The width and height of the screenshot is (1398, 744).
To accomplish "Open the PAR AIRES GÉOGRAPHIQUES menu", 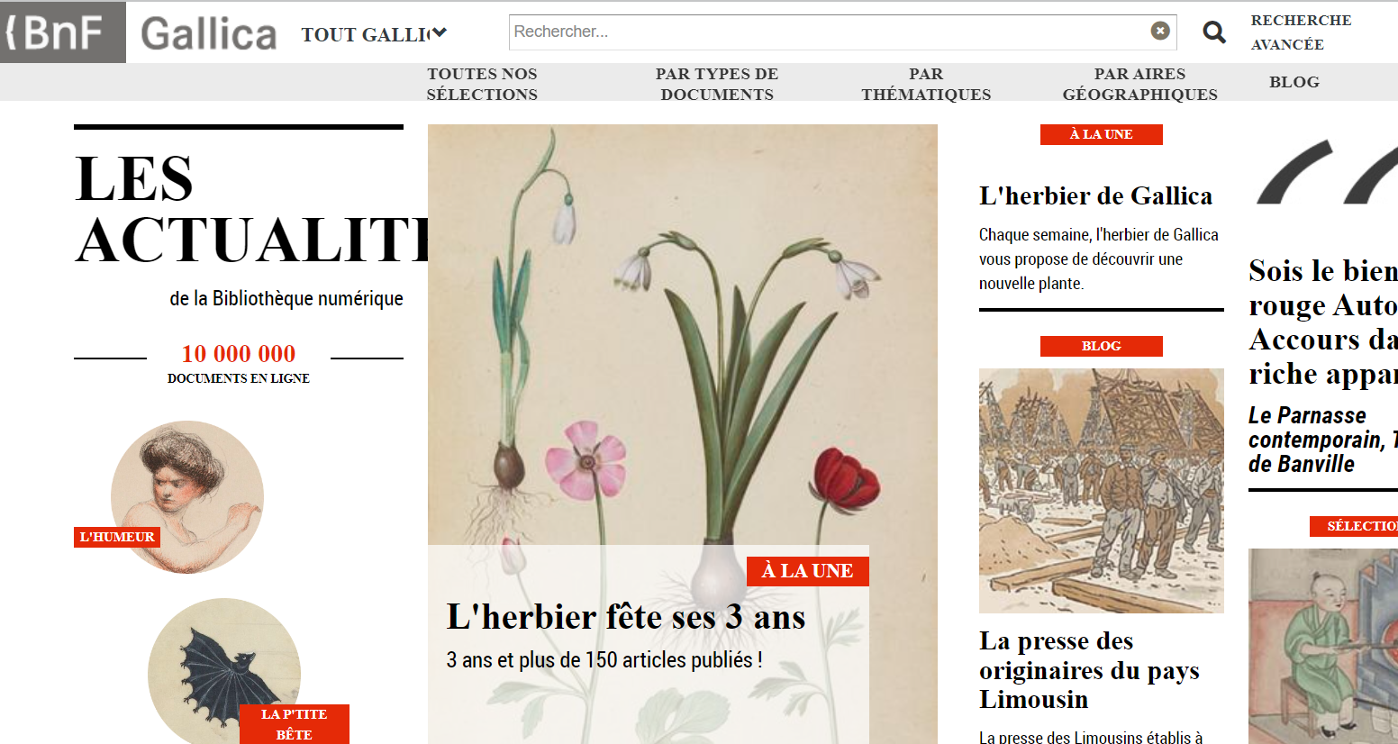I will coord(1139,84).
